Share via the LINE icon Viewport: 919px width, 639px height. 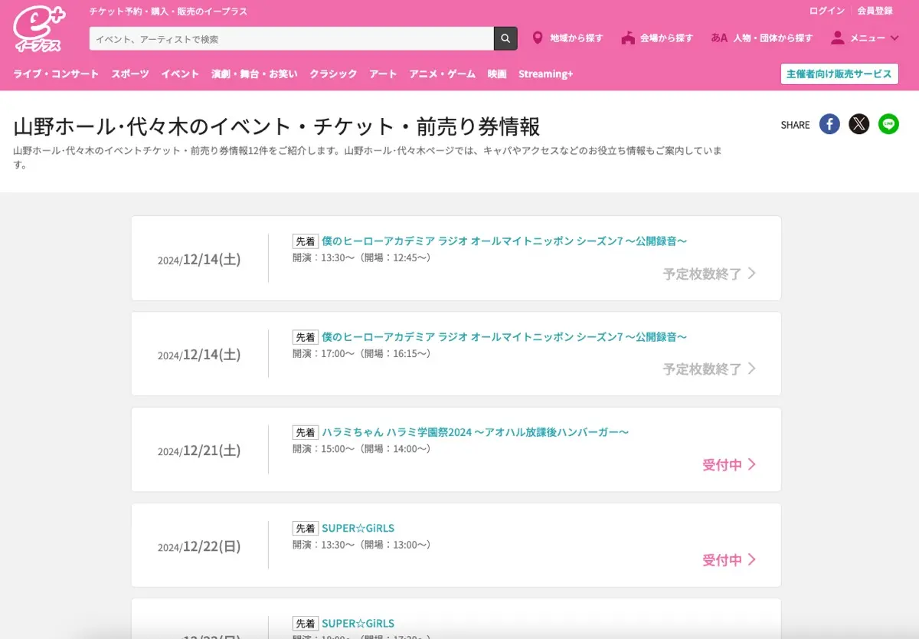point(888,123)
